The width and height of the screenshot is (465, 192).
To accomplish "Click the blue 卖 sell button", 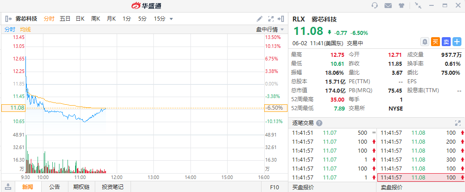I will click(446, 42).
